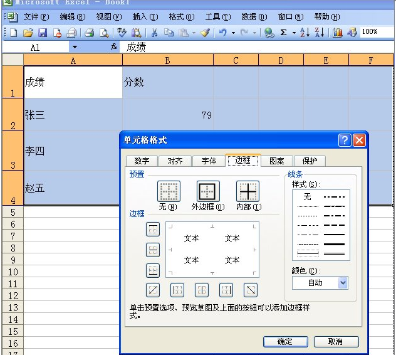Click the 无 (None) border preset icon
The width and height of the screenshot is (396, 355).
tap(169, 191)
